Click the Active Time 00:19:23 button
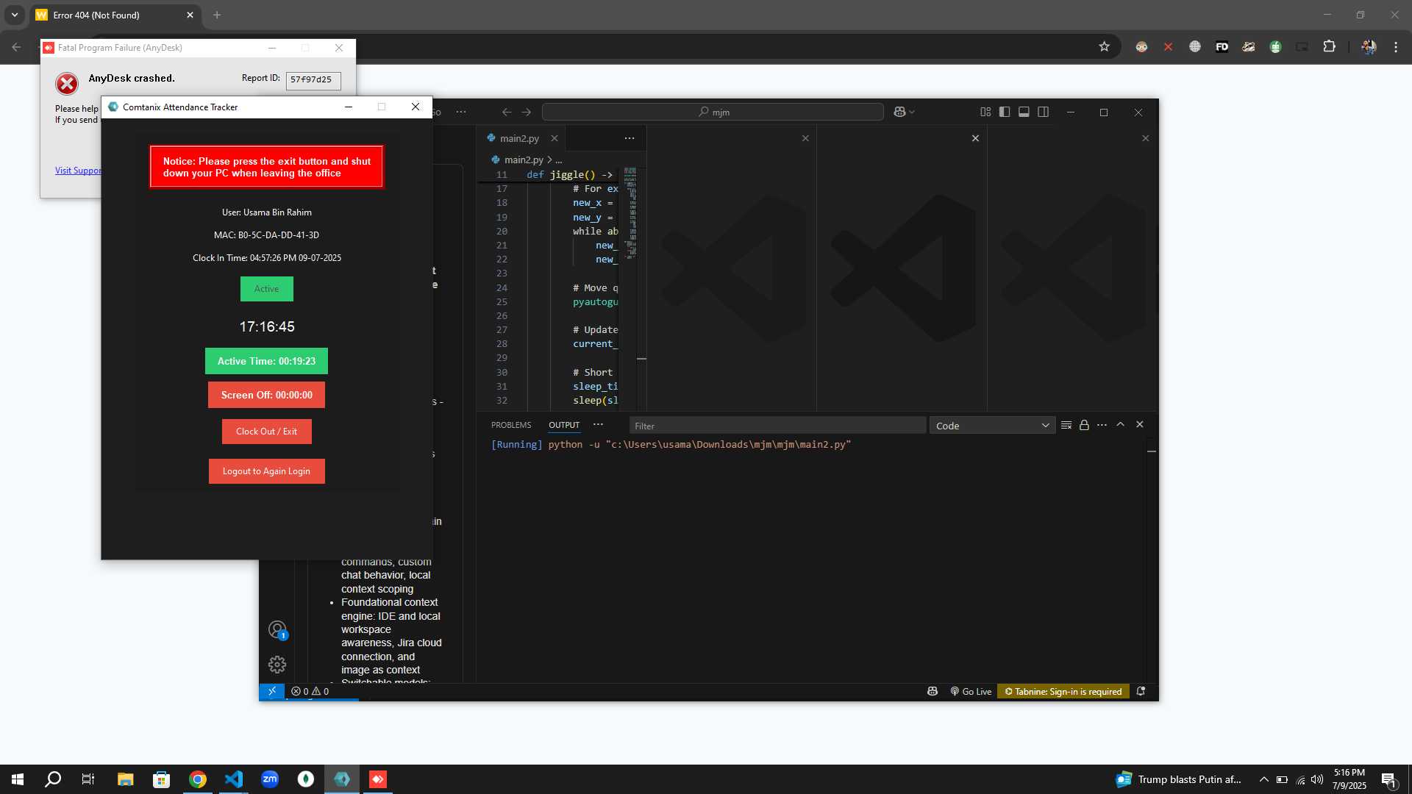Viewport: 1412px width, 794px height. (266, 361)
